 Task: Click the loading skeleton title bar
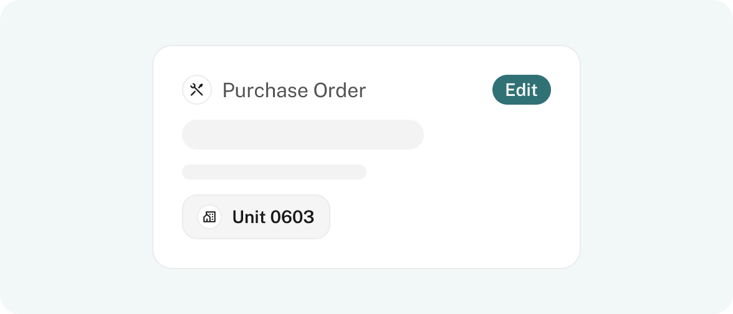tap(303, 135)
